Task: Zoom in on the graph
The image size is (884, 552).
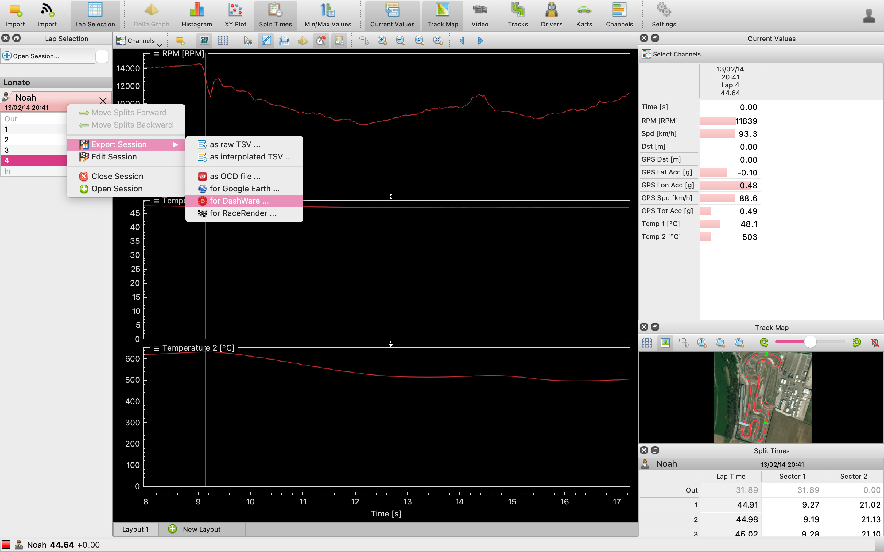Action: tap(382, 40)
